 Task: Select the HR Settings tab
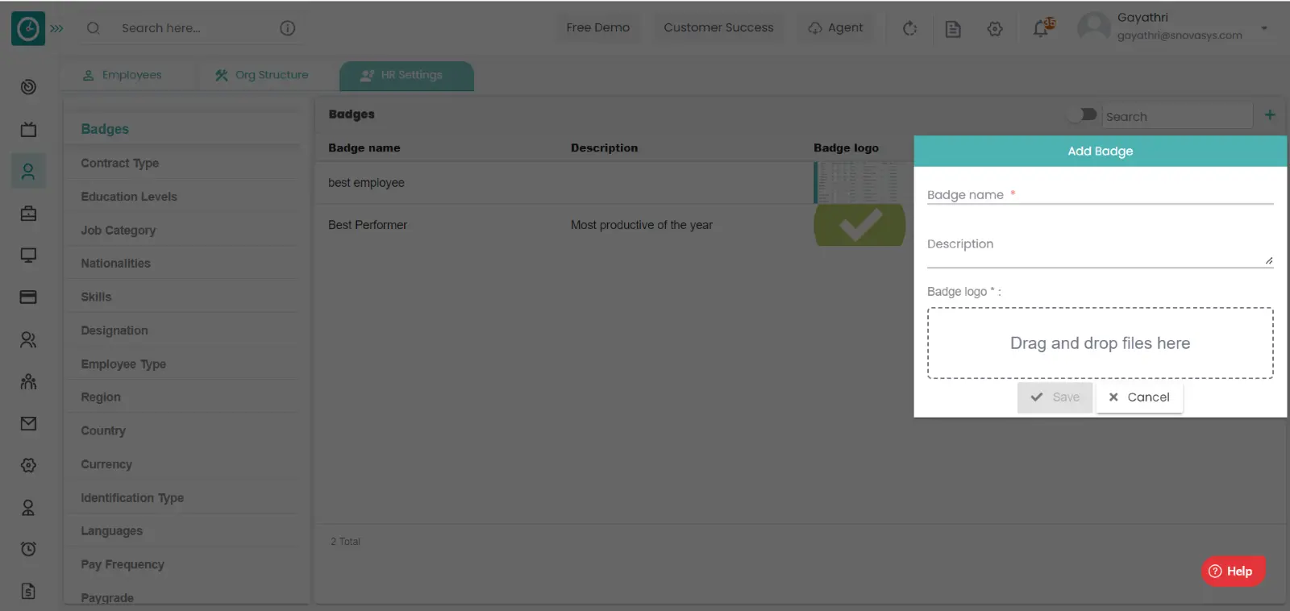pos(406,76)
